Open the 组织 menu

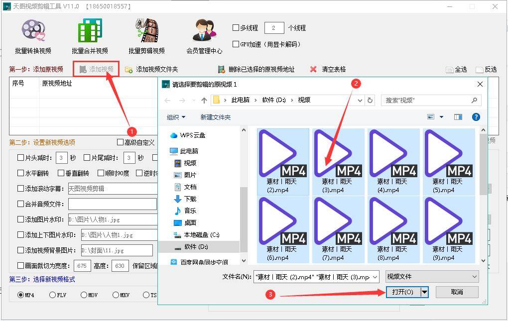point(176,117)
